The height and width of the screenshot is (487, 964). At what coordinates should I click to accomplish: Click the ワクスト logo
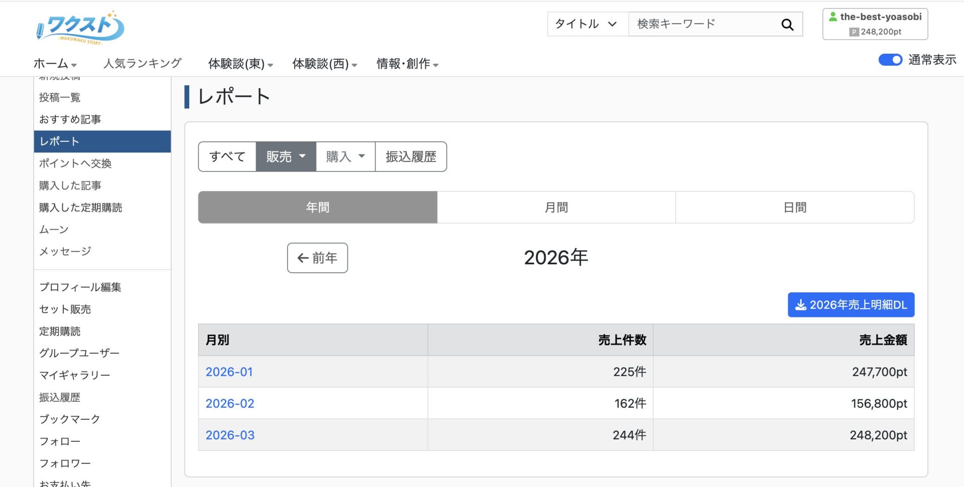(78, 28)
